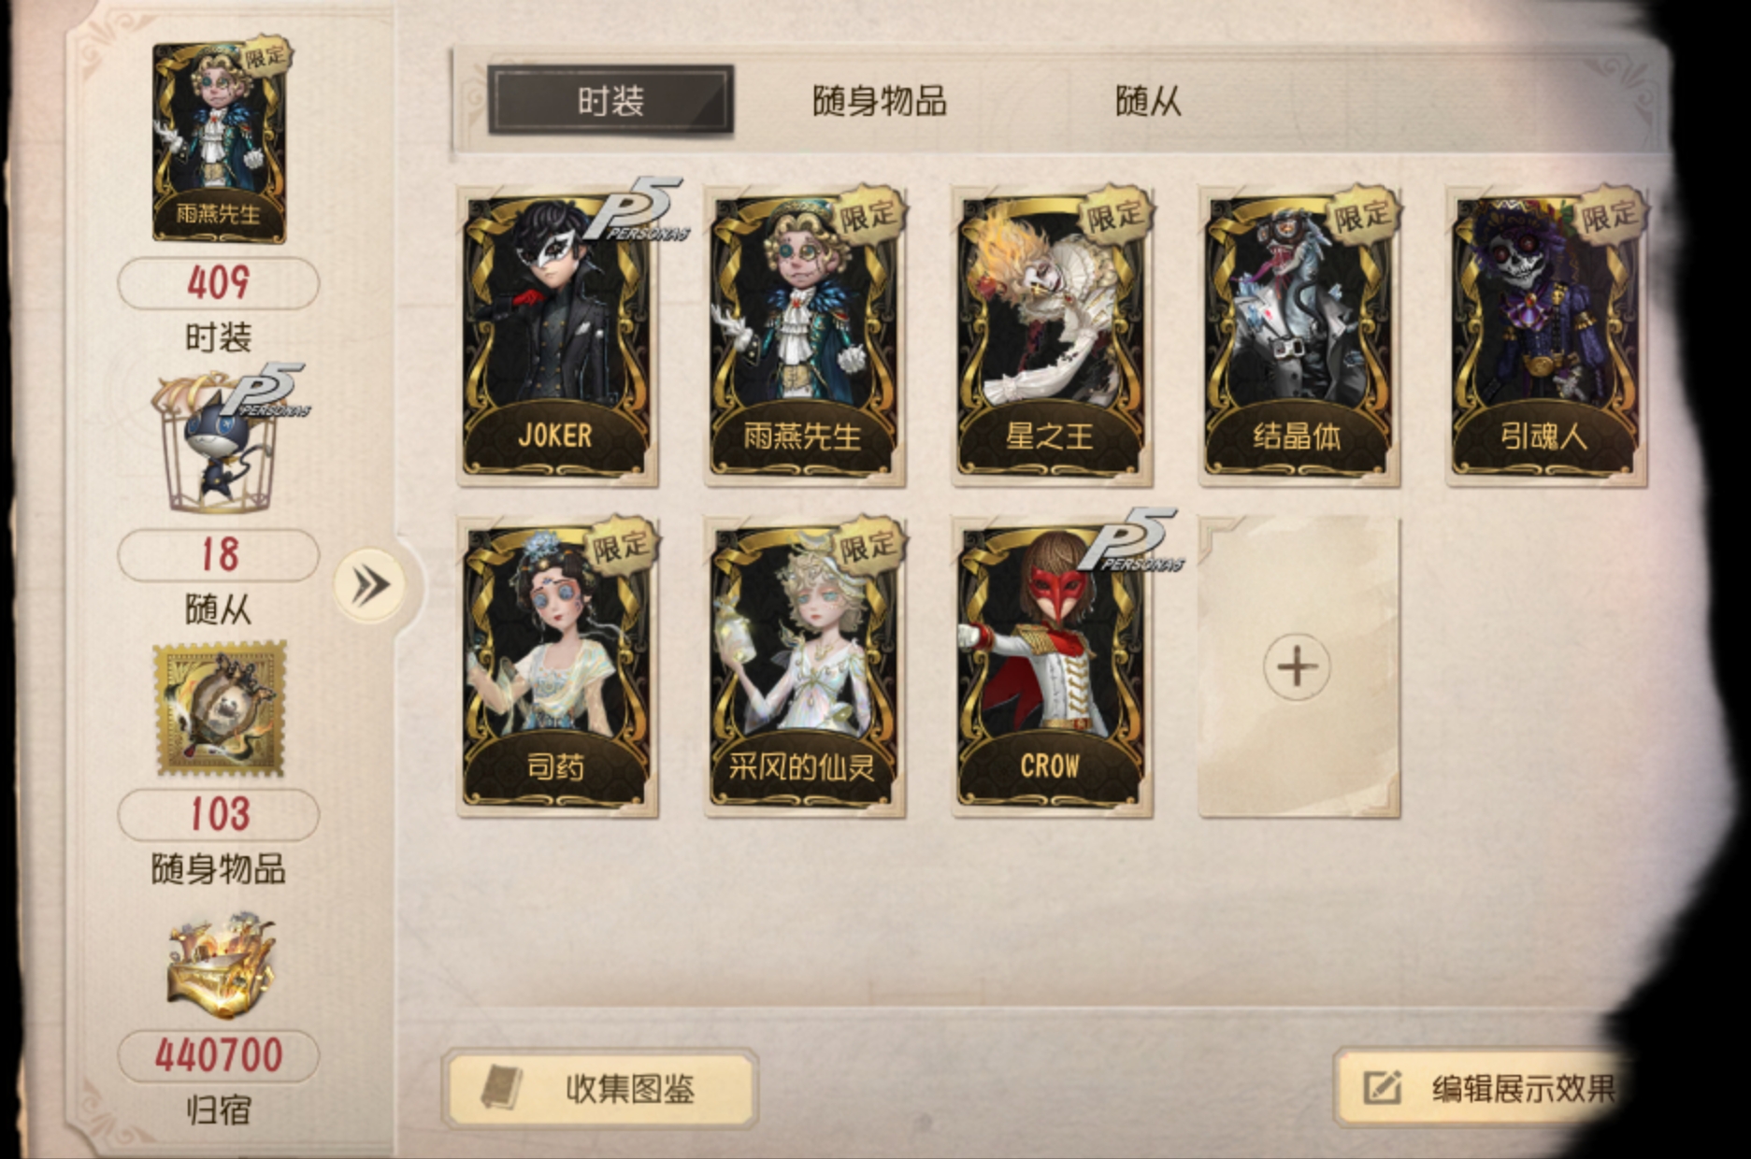Choose the 结晶体 costume card
This screenshot has width=1751, height=1159.
pyautogui.click(x=1299, y=336)
